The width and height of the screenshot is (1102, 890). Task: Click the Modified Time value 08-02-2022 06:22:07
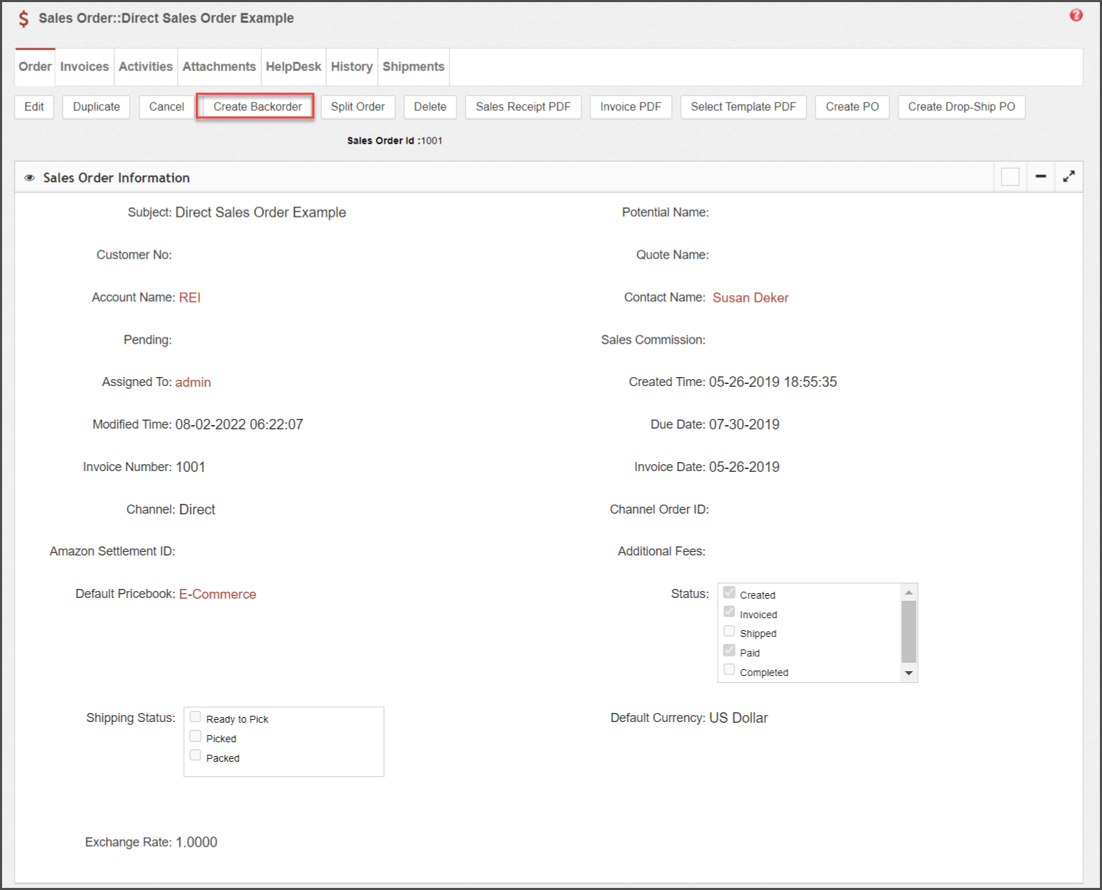(x=239, y=424)
